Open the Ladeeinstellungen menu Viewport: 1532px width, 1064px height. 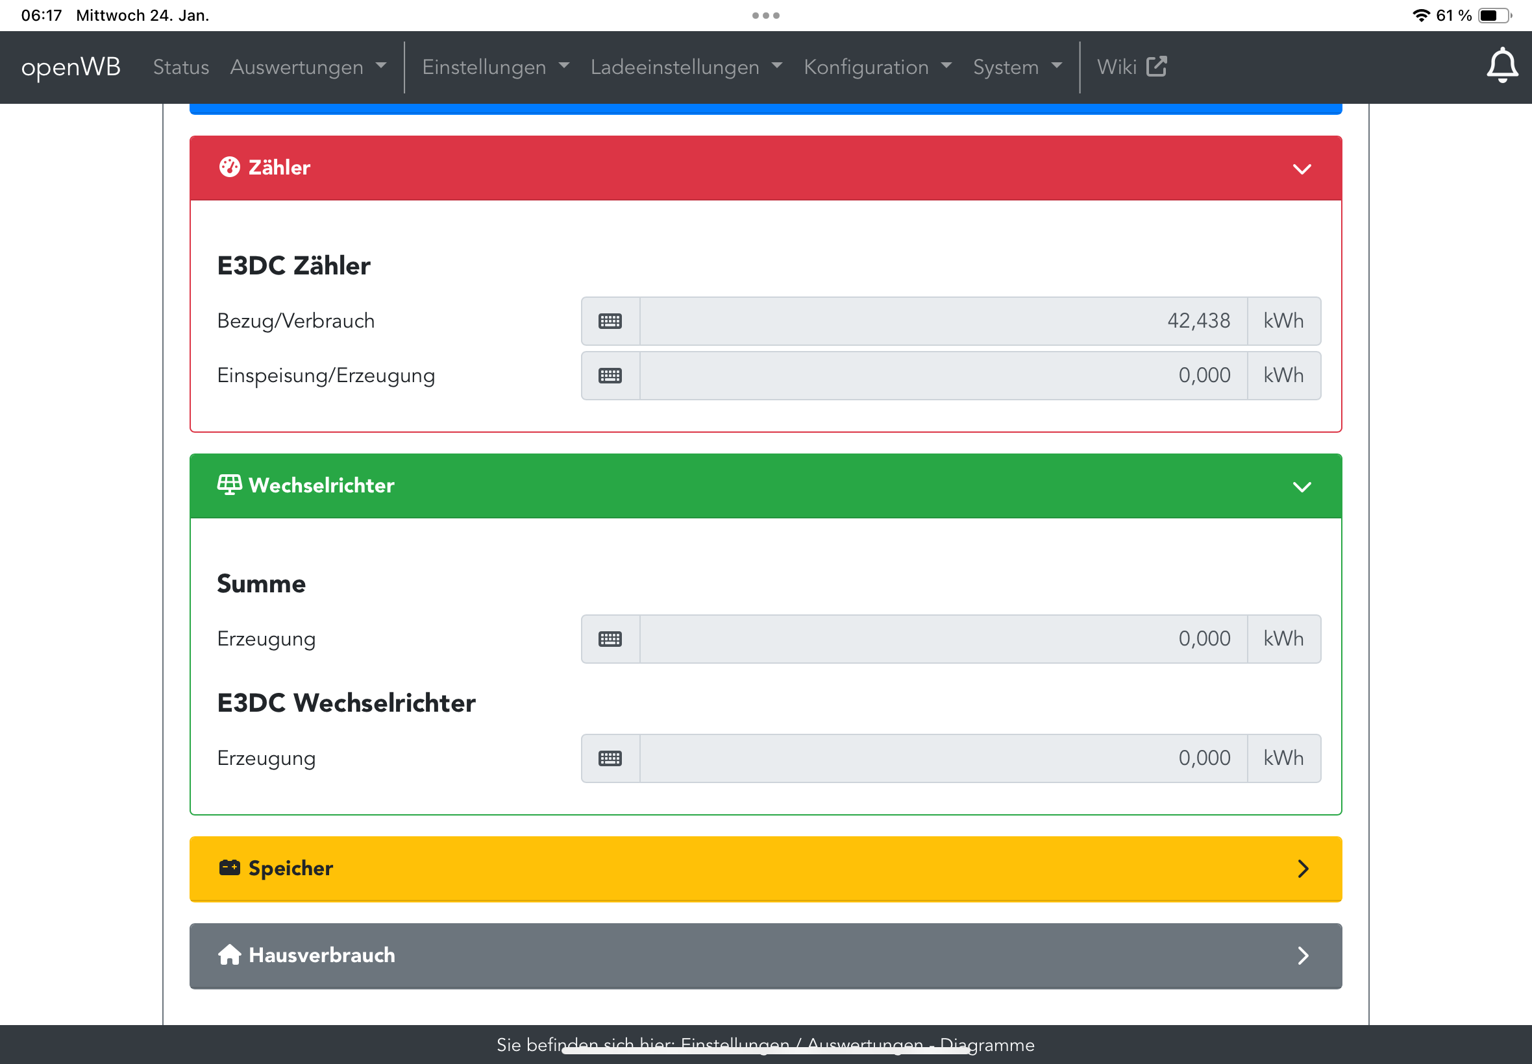pyautogui.click(x=686, y=67)
